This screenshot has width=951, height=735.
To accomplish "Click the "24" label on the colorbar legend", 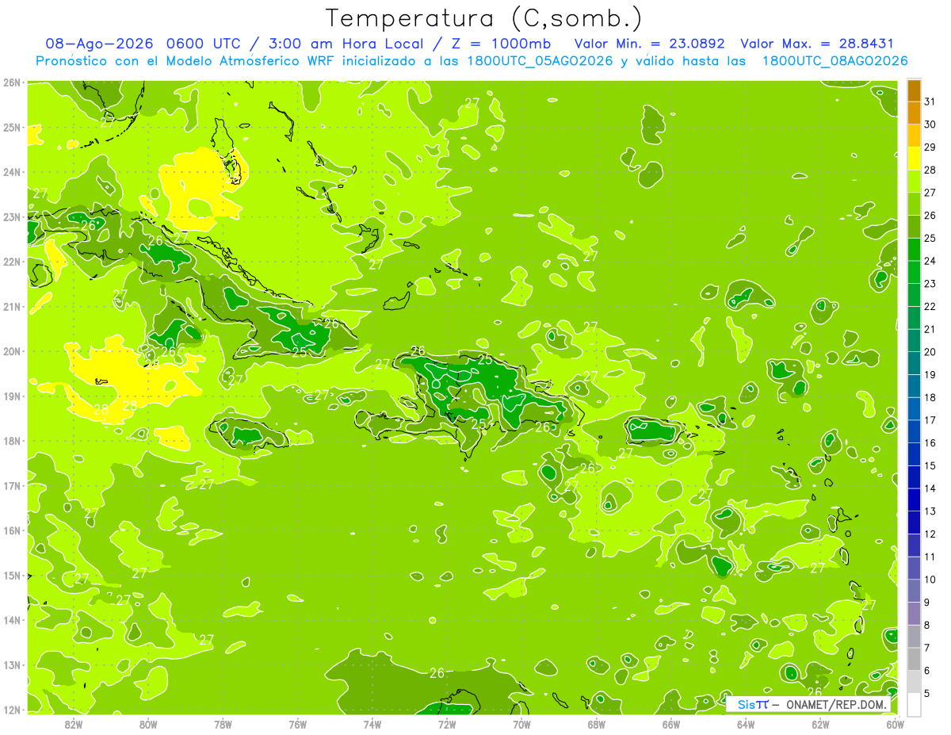I will pos(930,261).
